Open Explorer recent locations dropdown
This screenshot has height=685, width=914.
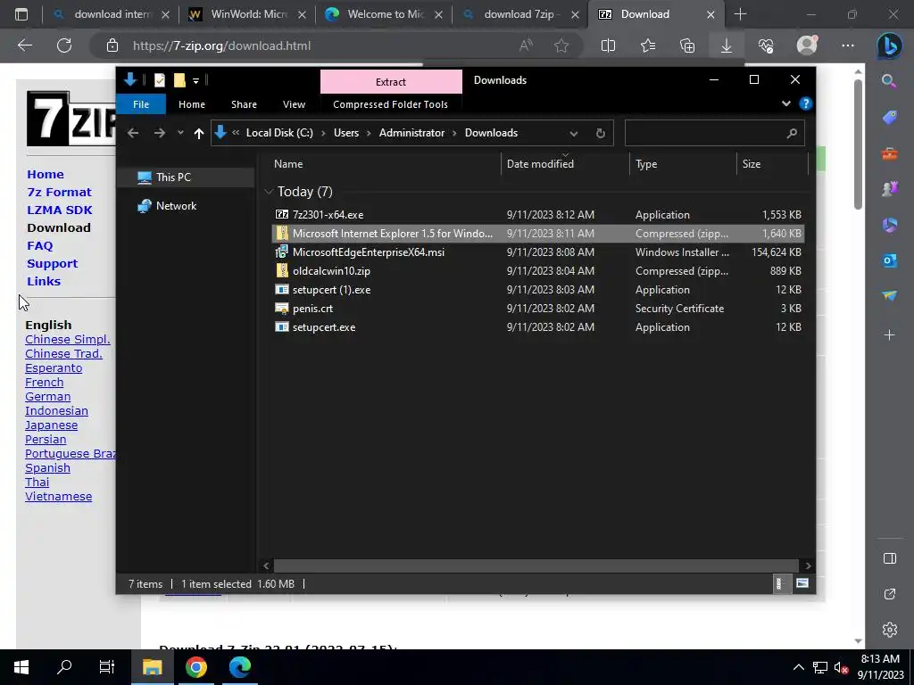(x=180, y=134)
